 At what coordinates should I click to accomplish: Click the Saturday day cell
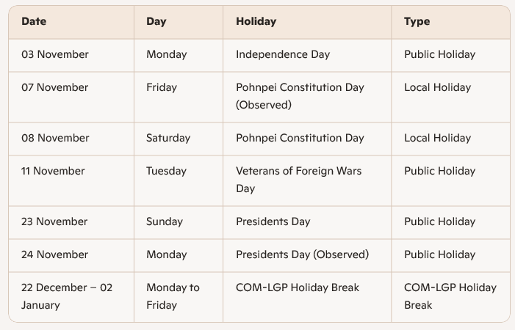point(168,138)
